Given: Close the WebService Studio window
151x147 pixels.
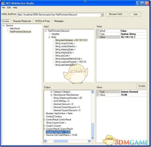Looking at the screenshot, I should tap(147, 3).
